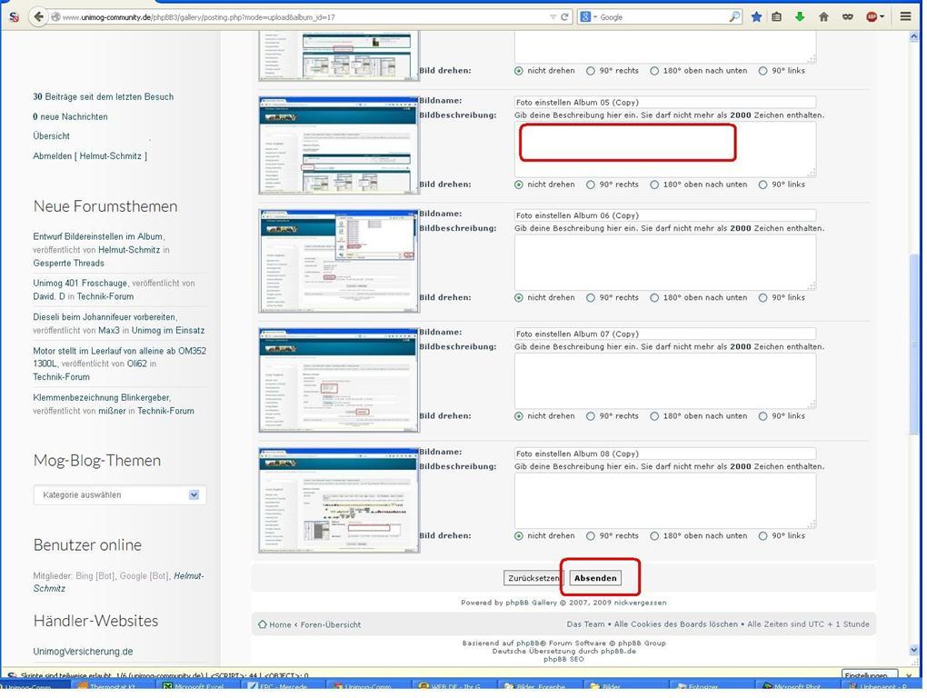This screenshot has height=698, width=927.
Task: Open the Kategorie auswählen dropdown
Action: [x=120, y=495]
